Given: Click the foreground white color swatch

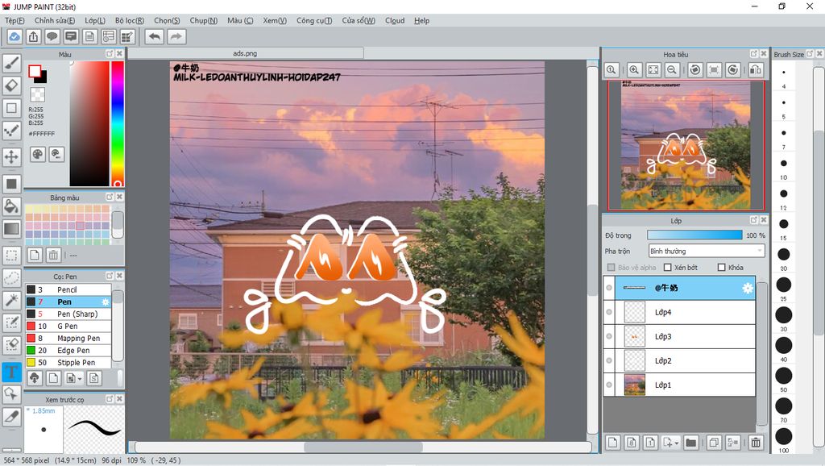Looking at the screenshot, I should (x=35, y=71).
